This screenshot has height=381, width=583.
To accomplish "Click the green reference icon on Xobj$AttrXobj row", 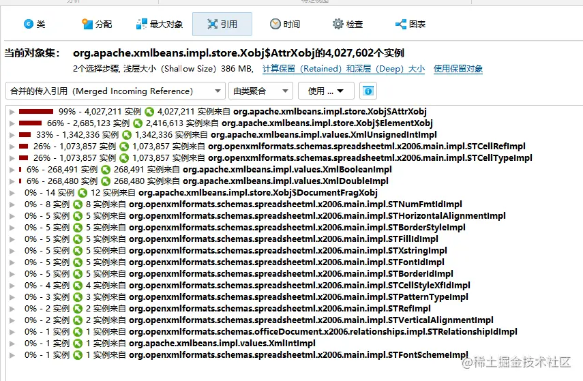I will pyautogui.click(x=149, y=112).
